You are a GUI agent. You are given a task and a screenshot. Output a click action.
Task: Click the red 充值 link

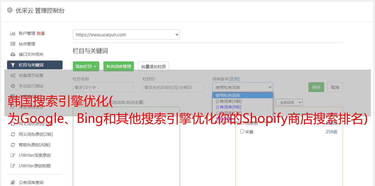[41, 33]
